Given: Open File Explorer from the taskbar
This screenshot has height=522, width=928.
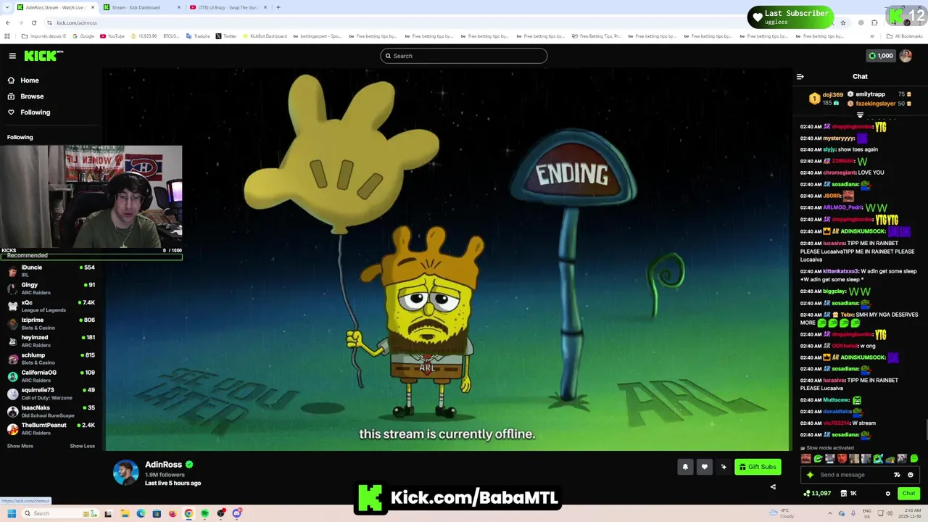Looking at the screenshot, I should (x=124, y=513).
